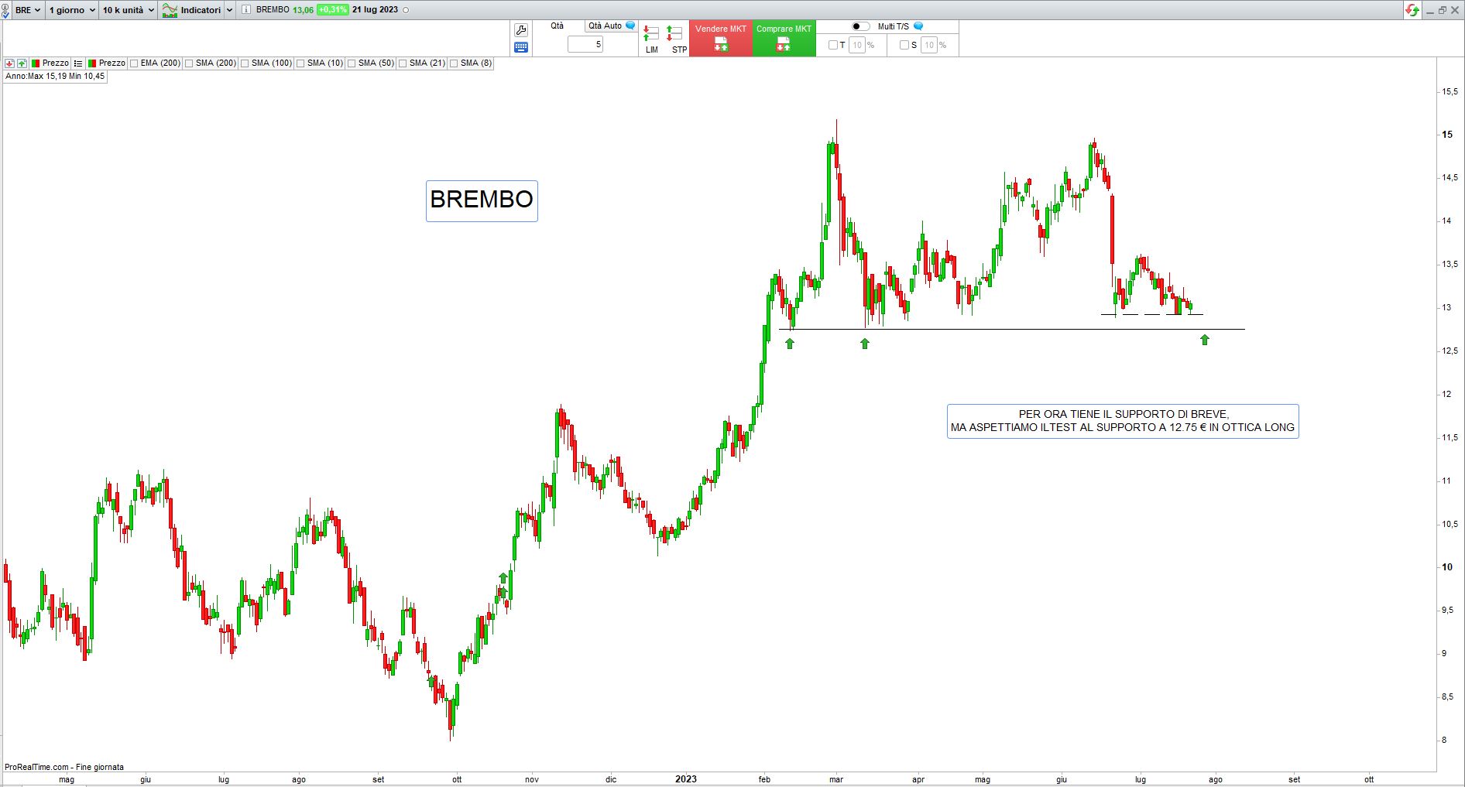Click the 2023 label on time axis

[686, 779]
